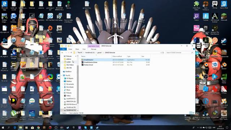Image resolution: width=231 pixels, height=130 pixels.
Task: Open 3D Objects in navigation pane
Action: tap(70, 78)
